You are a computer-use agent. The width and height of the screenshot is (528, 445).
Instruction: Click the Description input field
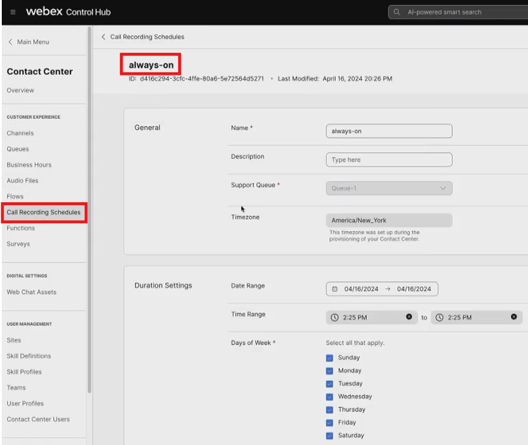389,160
